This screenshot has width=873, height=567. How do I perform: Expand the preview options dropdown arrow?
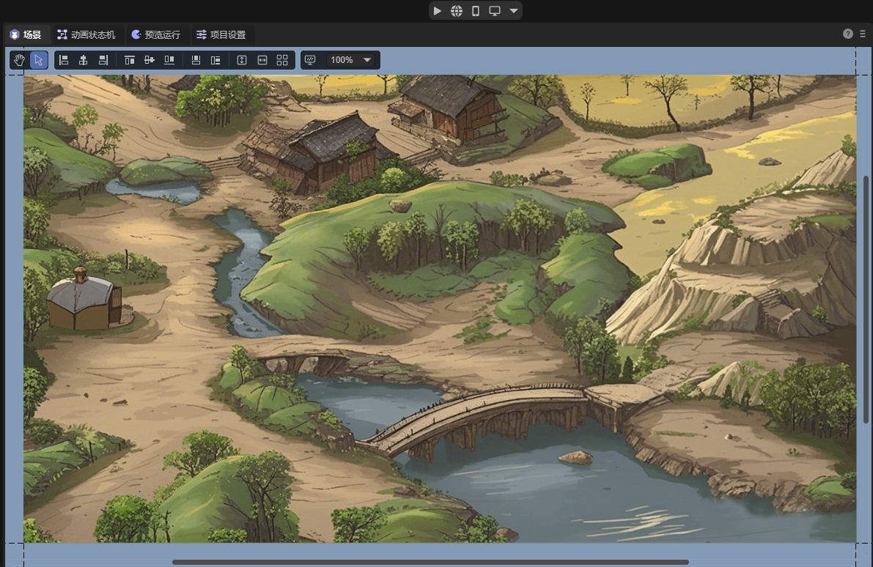pos(514,11)
